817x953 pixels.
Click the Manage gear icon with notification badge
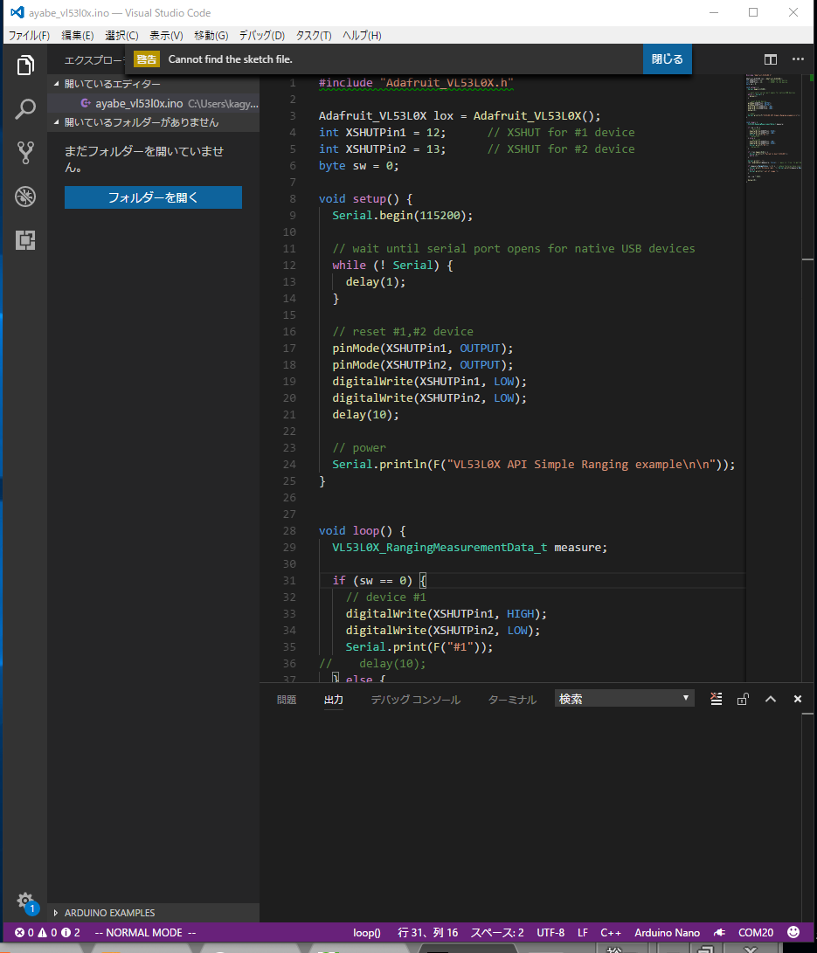click(x=24, y=902)
